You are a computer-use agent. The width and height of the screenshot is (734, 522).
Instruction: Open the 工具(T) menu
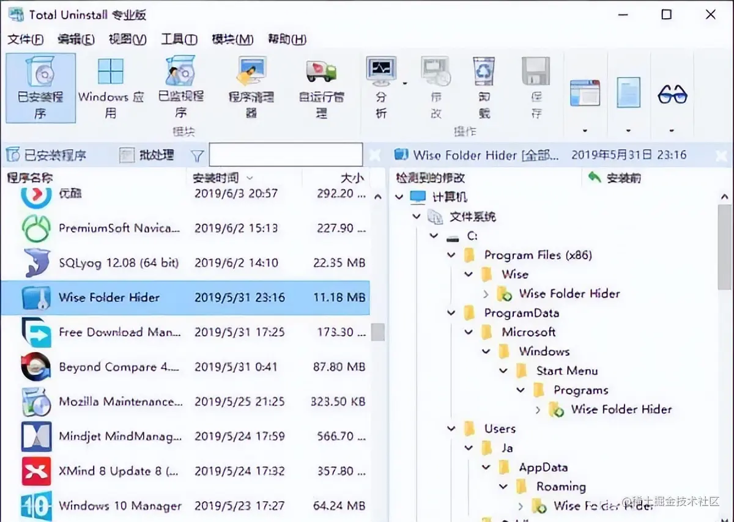click(179, 39)
